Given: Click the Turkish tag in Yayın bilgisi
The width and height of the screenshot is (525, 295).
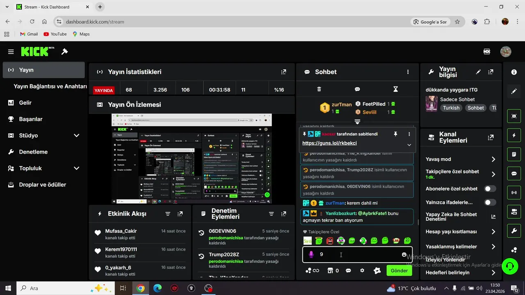Looking at the screenshot, I should pos(451,108).
